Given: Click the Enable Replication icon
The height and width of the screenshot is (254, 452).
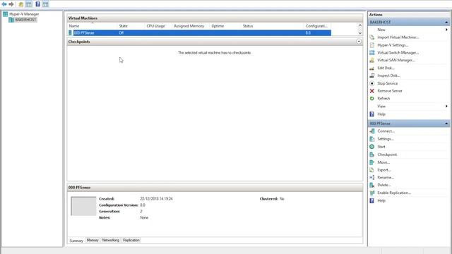Looking at the screenshot, I should [372, 193].
